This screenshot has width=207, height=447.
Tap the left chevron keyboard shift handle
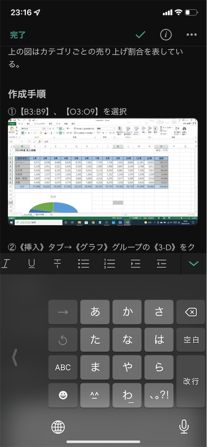(x=15, y=358)
